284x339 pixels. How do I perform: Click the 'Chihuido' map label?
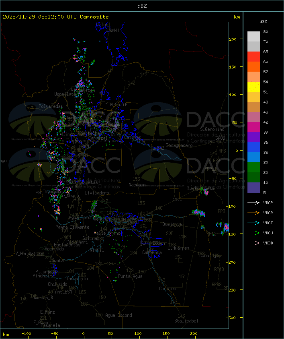pyautogui.click(x=57, y=284)
